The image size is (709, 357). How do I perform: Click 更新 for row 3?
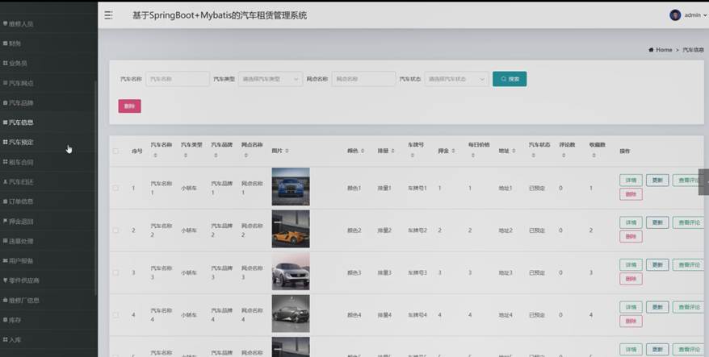tap(657, 265)
